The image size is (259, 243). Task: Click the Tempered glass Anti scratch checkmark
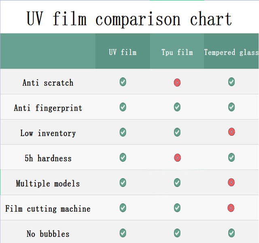pyautogui.click(x=231, y=82)
